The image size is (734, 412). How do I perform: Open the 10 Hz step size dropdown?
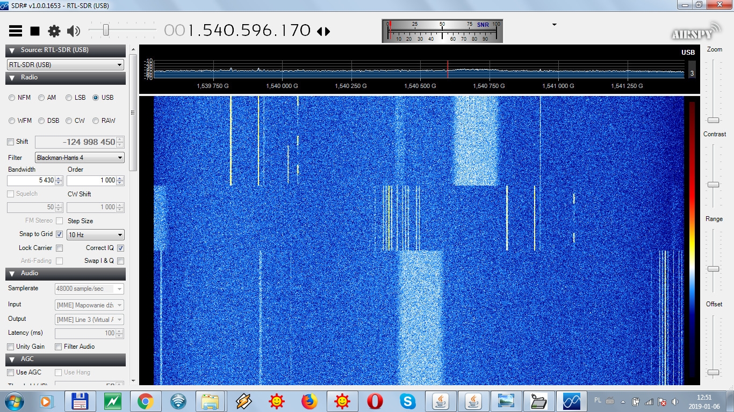pyautogui.click(x=95, y=235)
